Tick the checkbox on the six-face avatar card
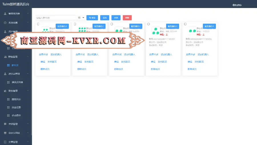This screenshot has height=145, width=257. [75, 24]
